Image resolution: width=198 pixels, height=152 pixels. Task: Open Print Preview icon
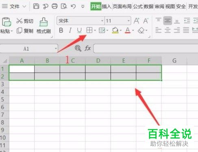click(64, 6)
